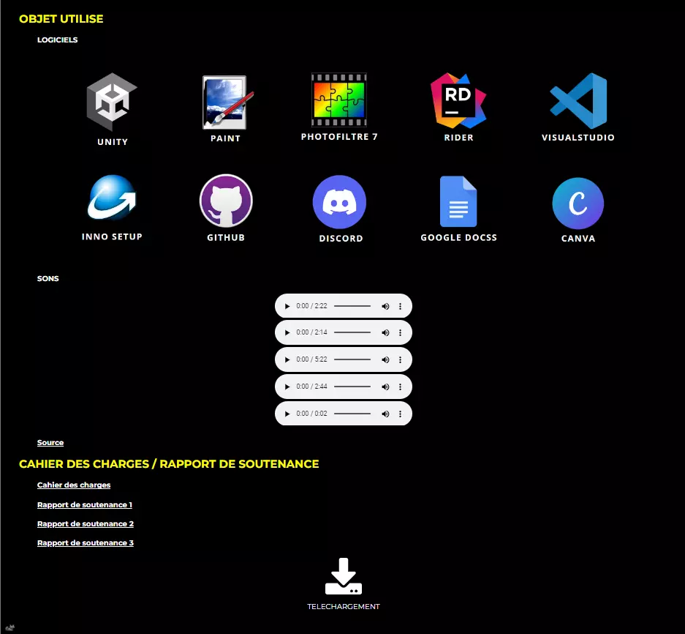Mute the 2:14 audio track
This screenshot has height=634, width=685.
tap(385, 332)
